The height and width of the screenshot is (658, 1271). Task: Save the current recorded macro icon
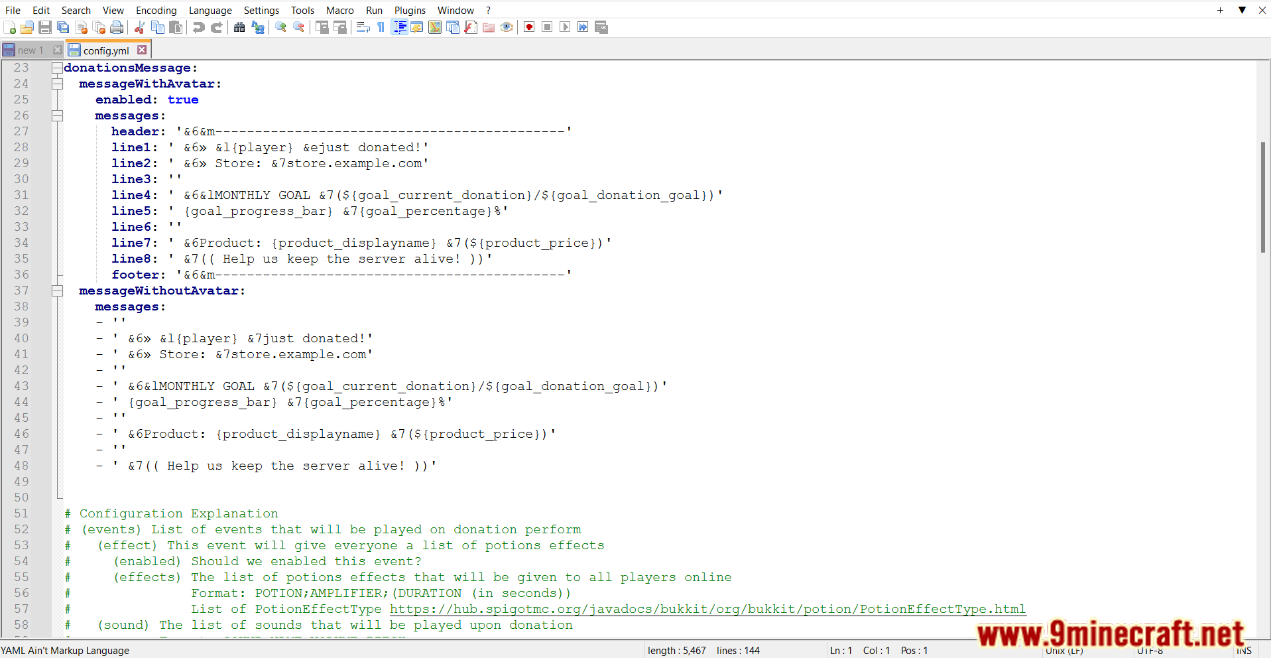pyautogui.click(x=601, y=27)
